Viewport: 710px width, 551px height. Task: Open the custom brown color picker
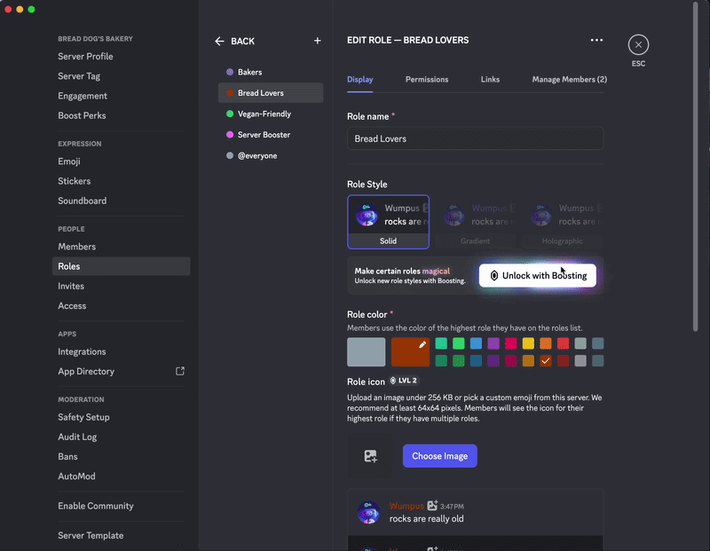[410, 351]
